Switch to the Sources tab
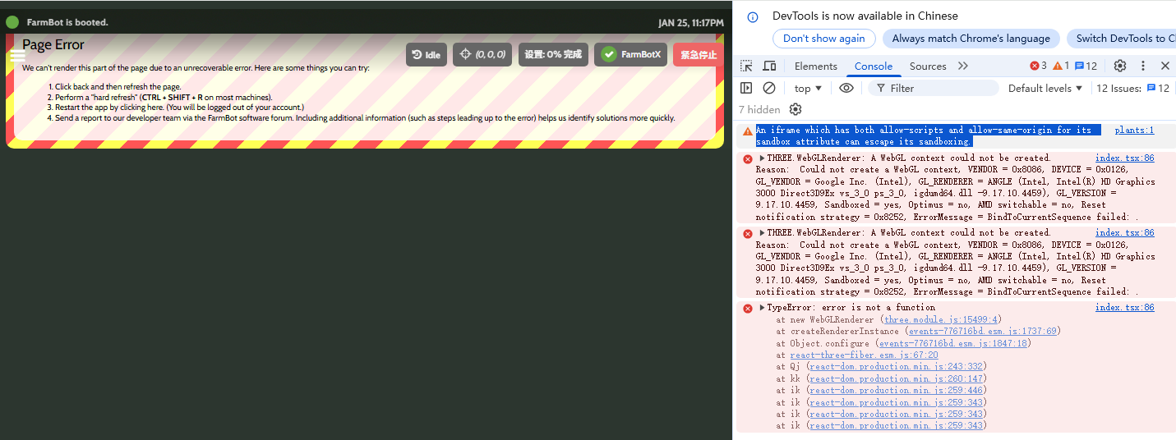Screen dimensions: 1176x440 pos(927,66)
